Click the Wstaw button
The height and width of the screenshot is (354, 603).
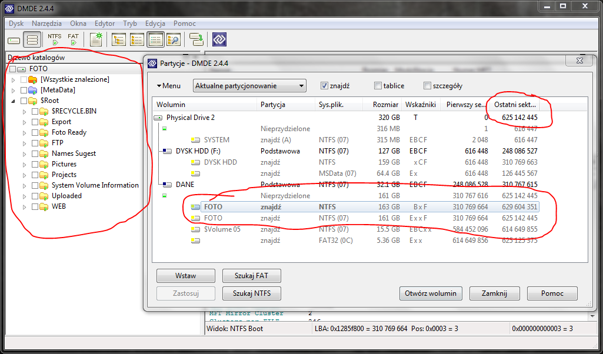tap(186, 276)
